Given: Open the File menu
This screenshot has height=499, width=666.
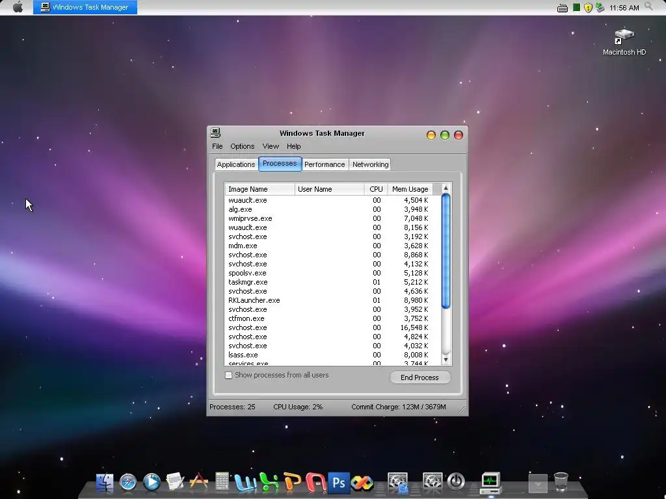Looking at the screenshot, I should 217,146.
